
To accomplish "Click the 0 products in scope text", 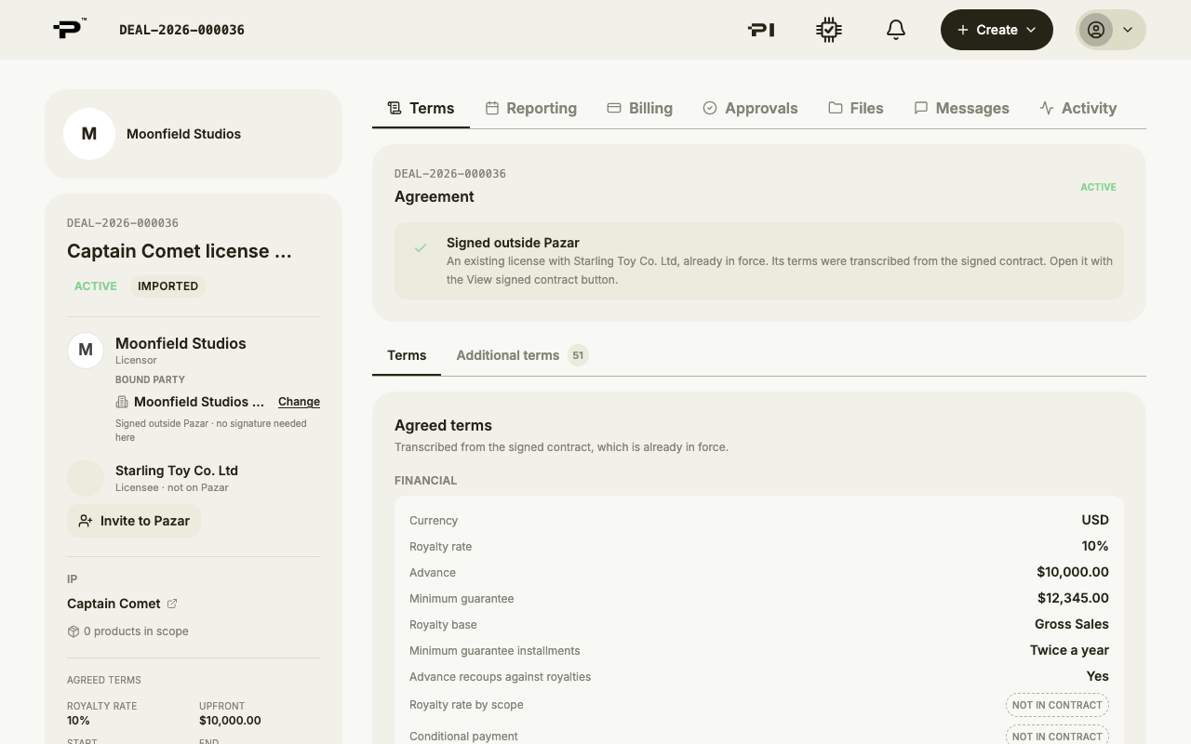I will [x=136, y=631].
